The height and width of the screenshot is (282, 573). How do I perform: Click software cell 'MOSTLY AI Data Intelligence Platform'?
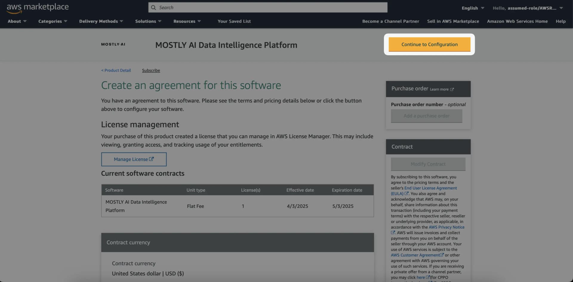[x=136, y=206]
